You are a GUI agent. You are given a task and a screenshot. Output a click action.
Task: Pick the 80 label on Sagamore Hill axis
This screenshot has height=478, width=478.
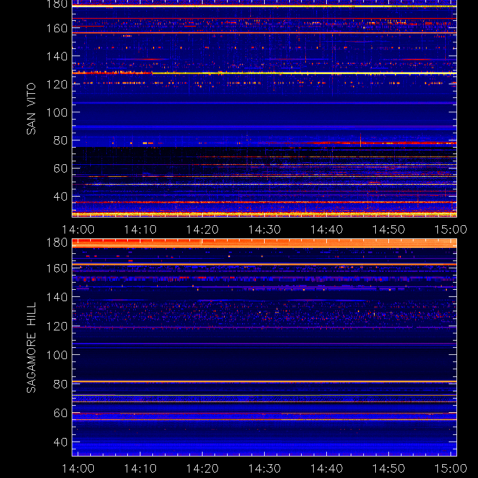coord(61,384)
